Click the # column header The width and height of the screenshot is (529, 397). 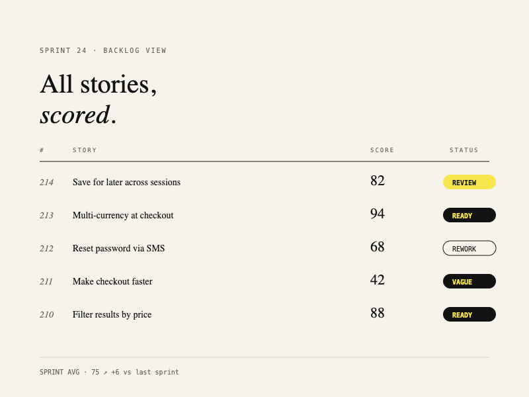(42, 150)
